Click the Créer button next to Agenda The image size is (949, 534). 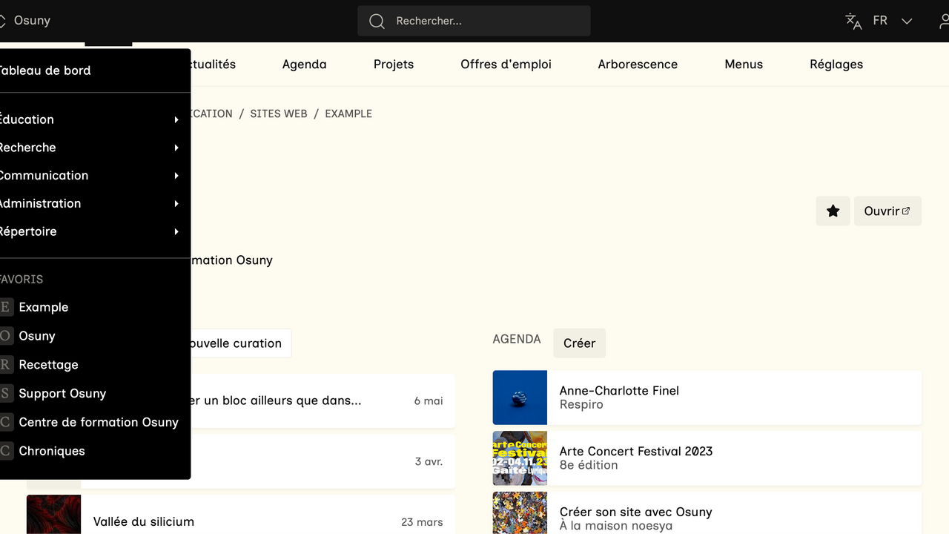579,343
